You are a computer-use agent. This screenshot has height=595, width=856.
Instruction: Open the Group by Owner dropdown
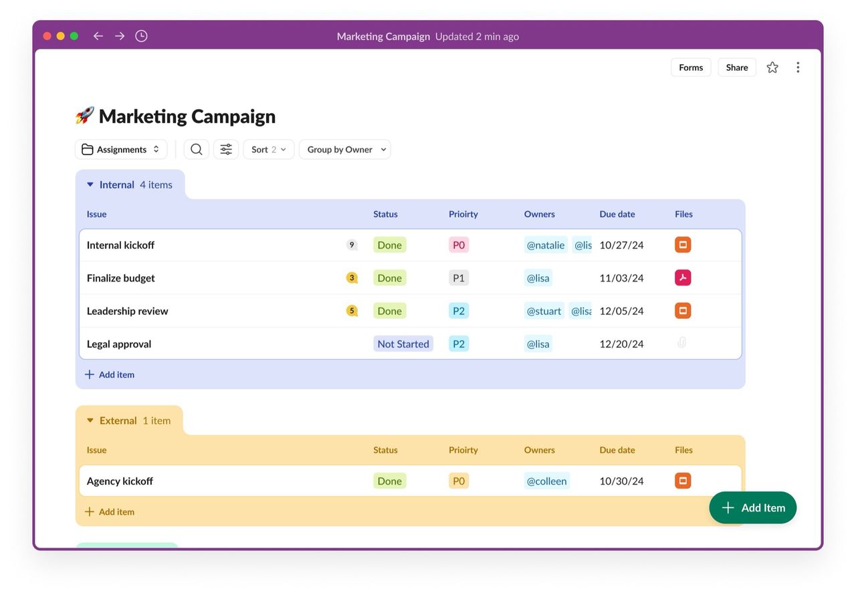[x=345, y=150]
